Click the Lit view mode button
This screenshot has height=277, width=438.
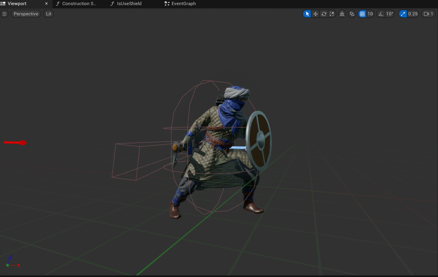(49, 14)
